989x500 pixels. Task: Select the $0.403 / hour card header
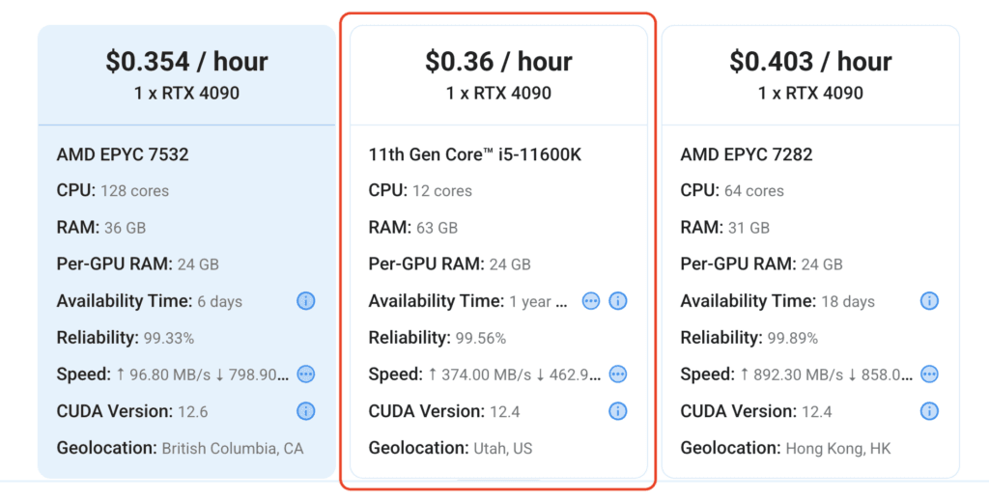click(x=810, y=75)
